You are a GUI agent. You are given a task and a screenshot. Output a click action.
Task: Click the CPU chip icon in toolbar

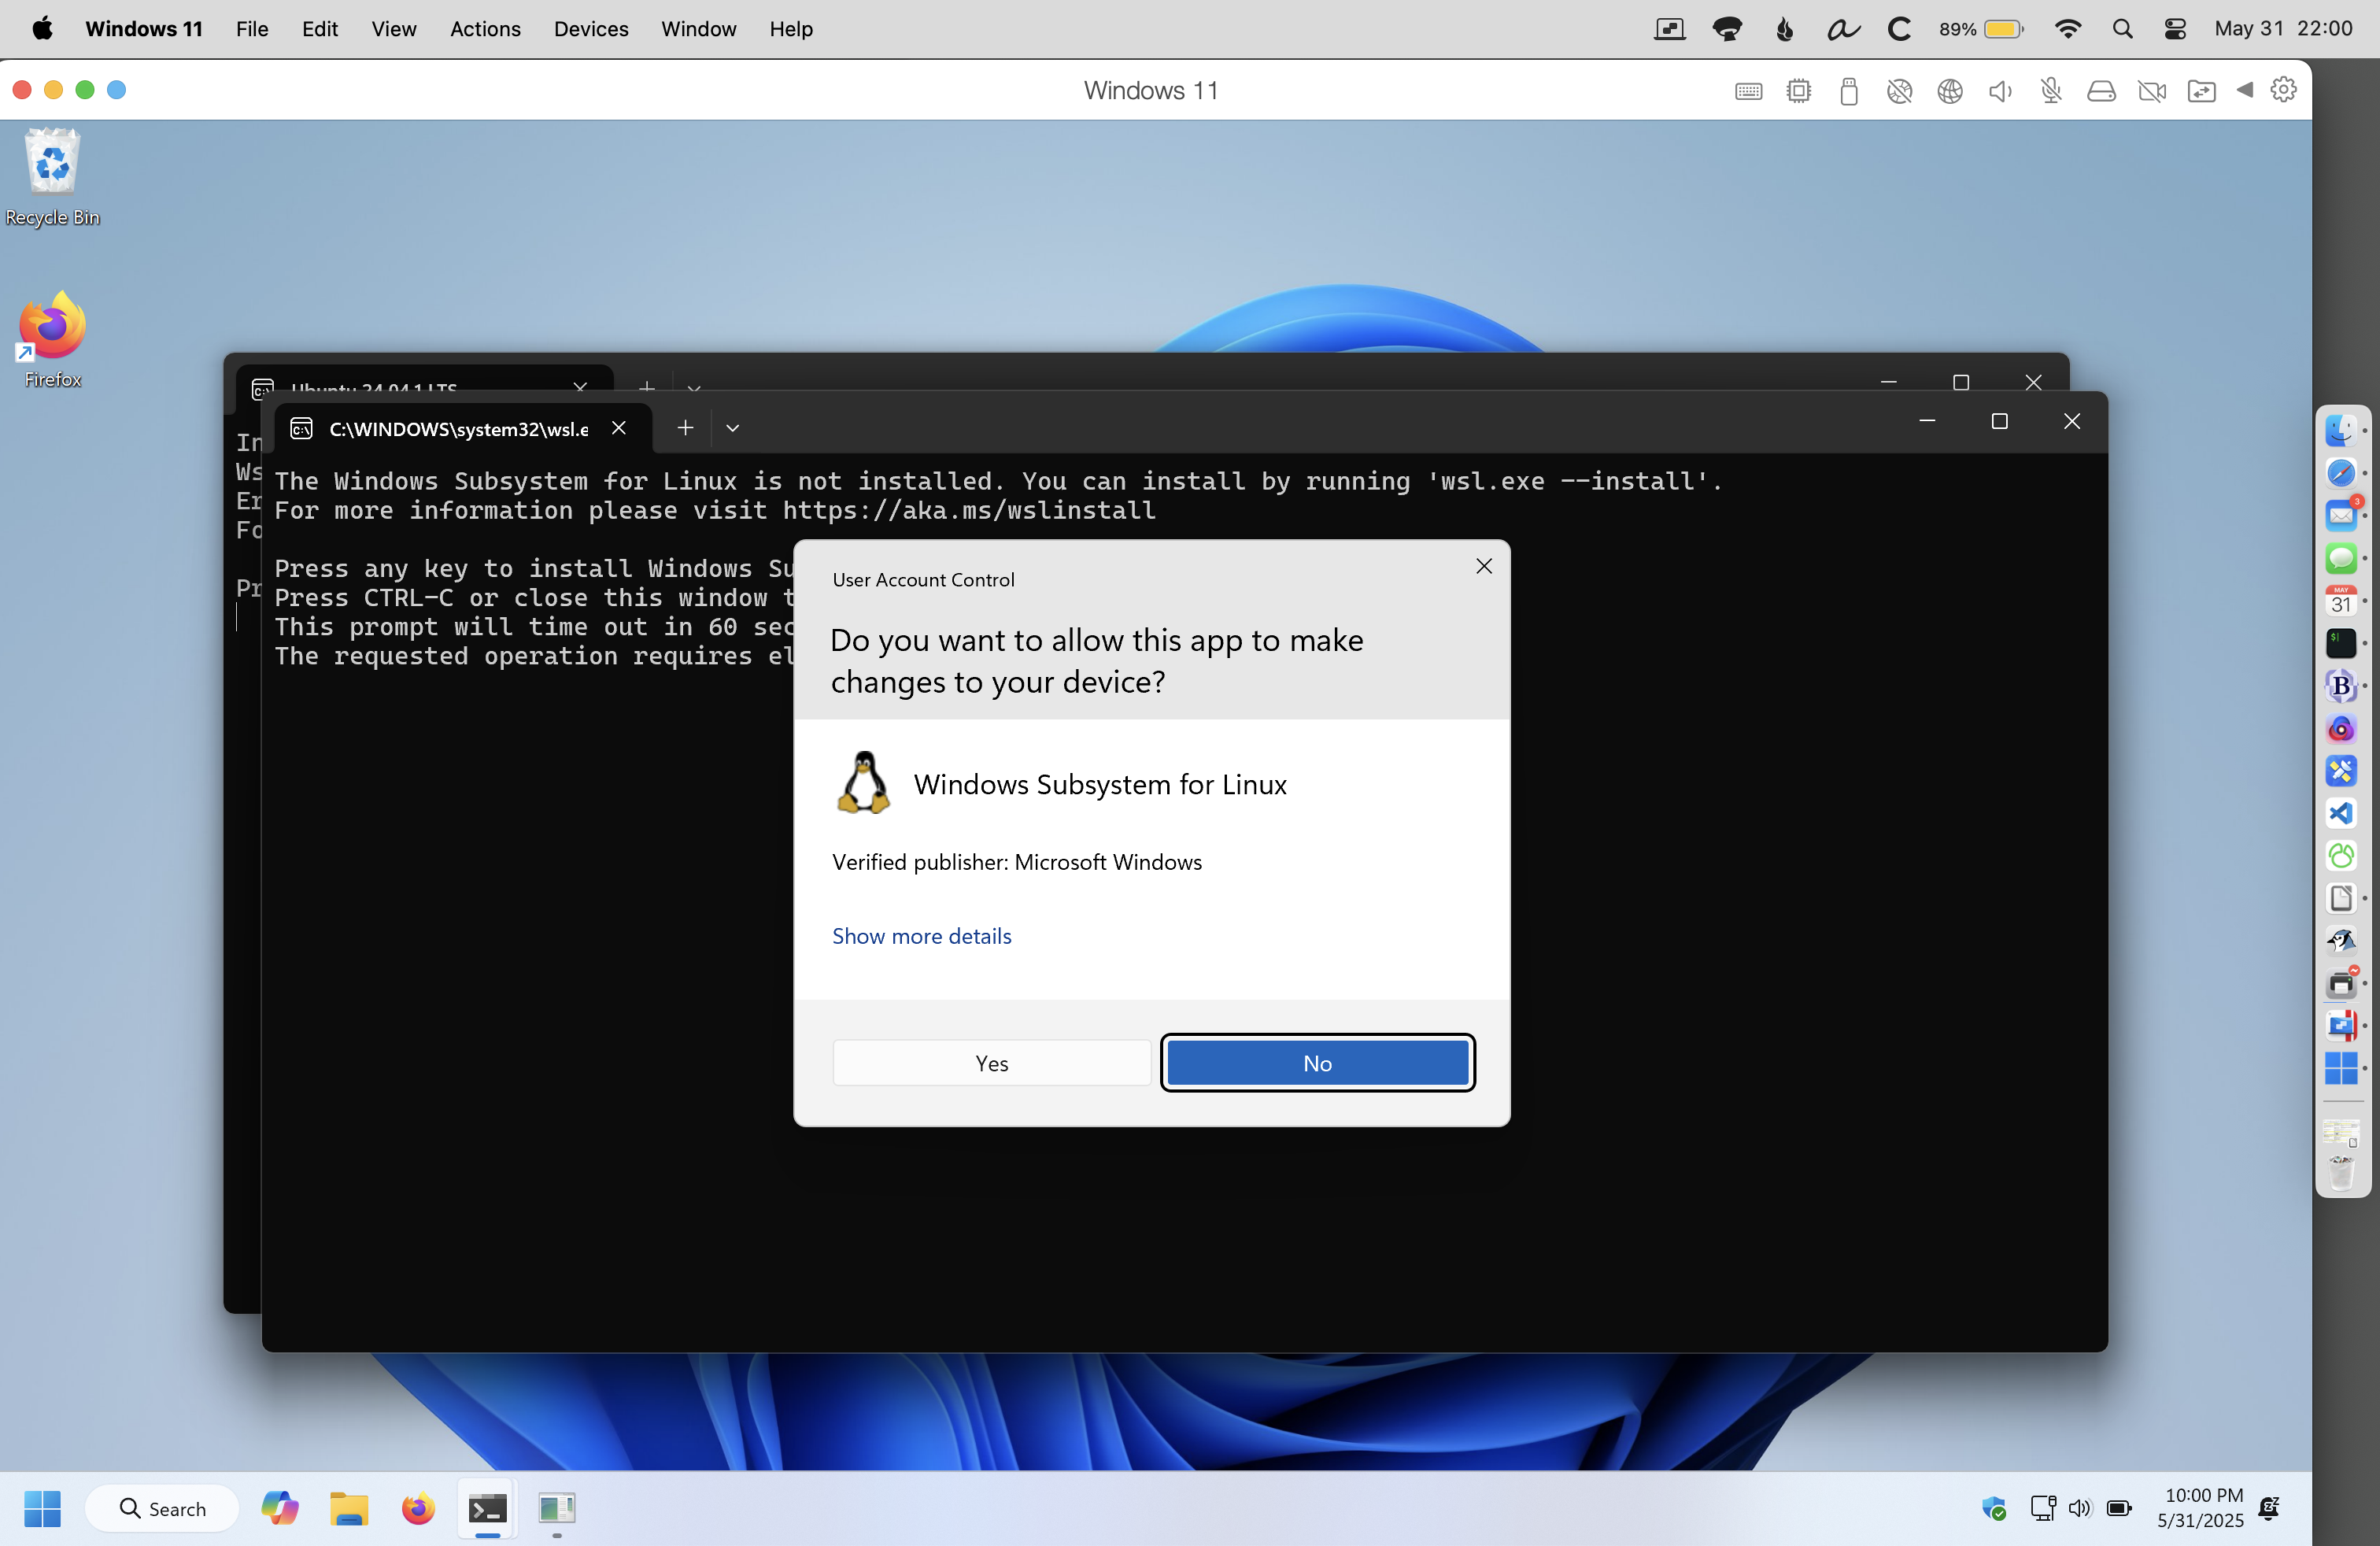coord(1798,91)
